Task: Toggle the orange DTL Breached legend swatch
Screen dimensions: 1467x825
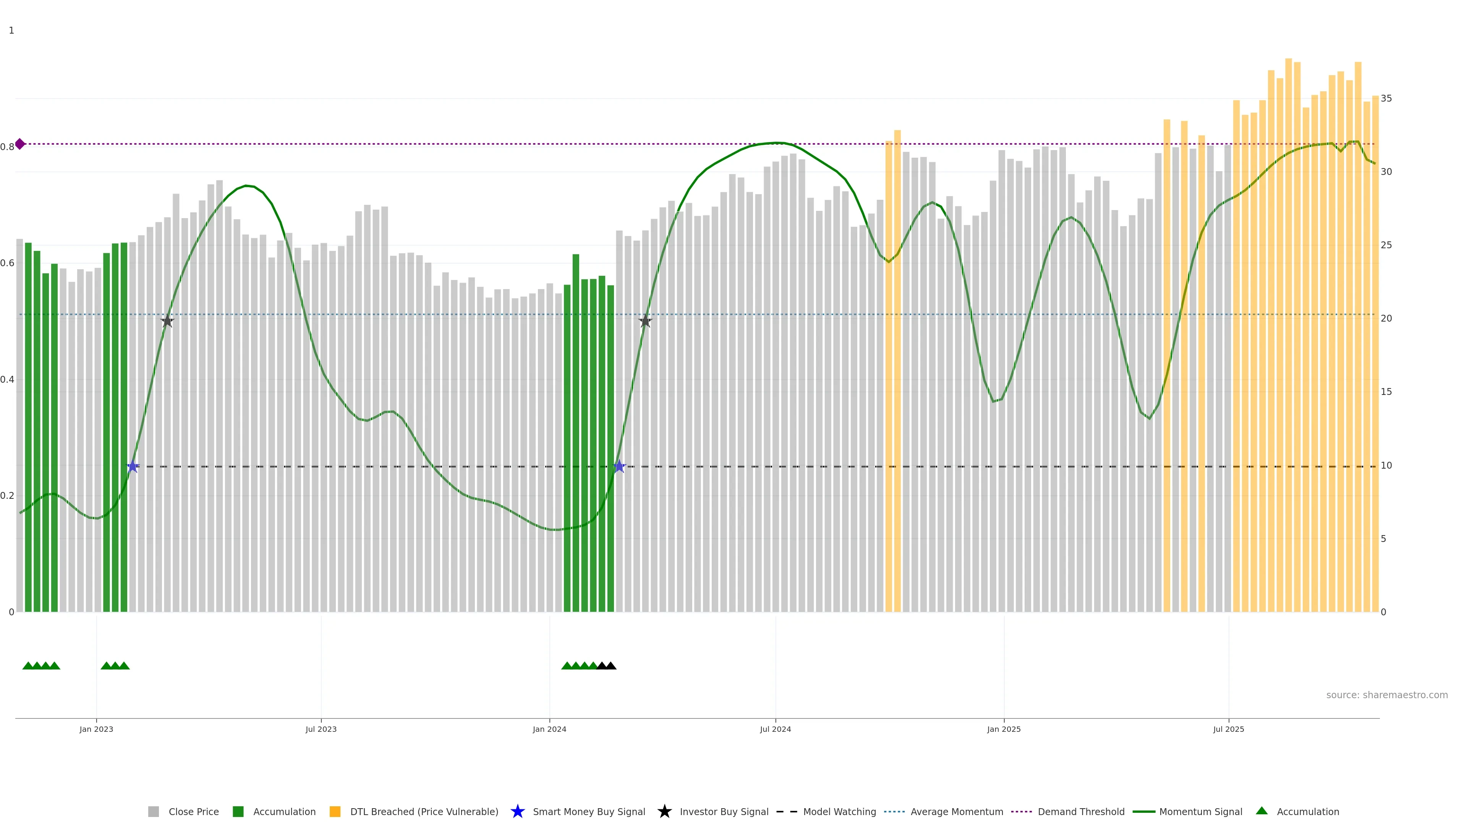Action: pyautogui.click(x=335, y=811)
